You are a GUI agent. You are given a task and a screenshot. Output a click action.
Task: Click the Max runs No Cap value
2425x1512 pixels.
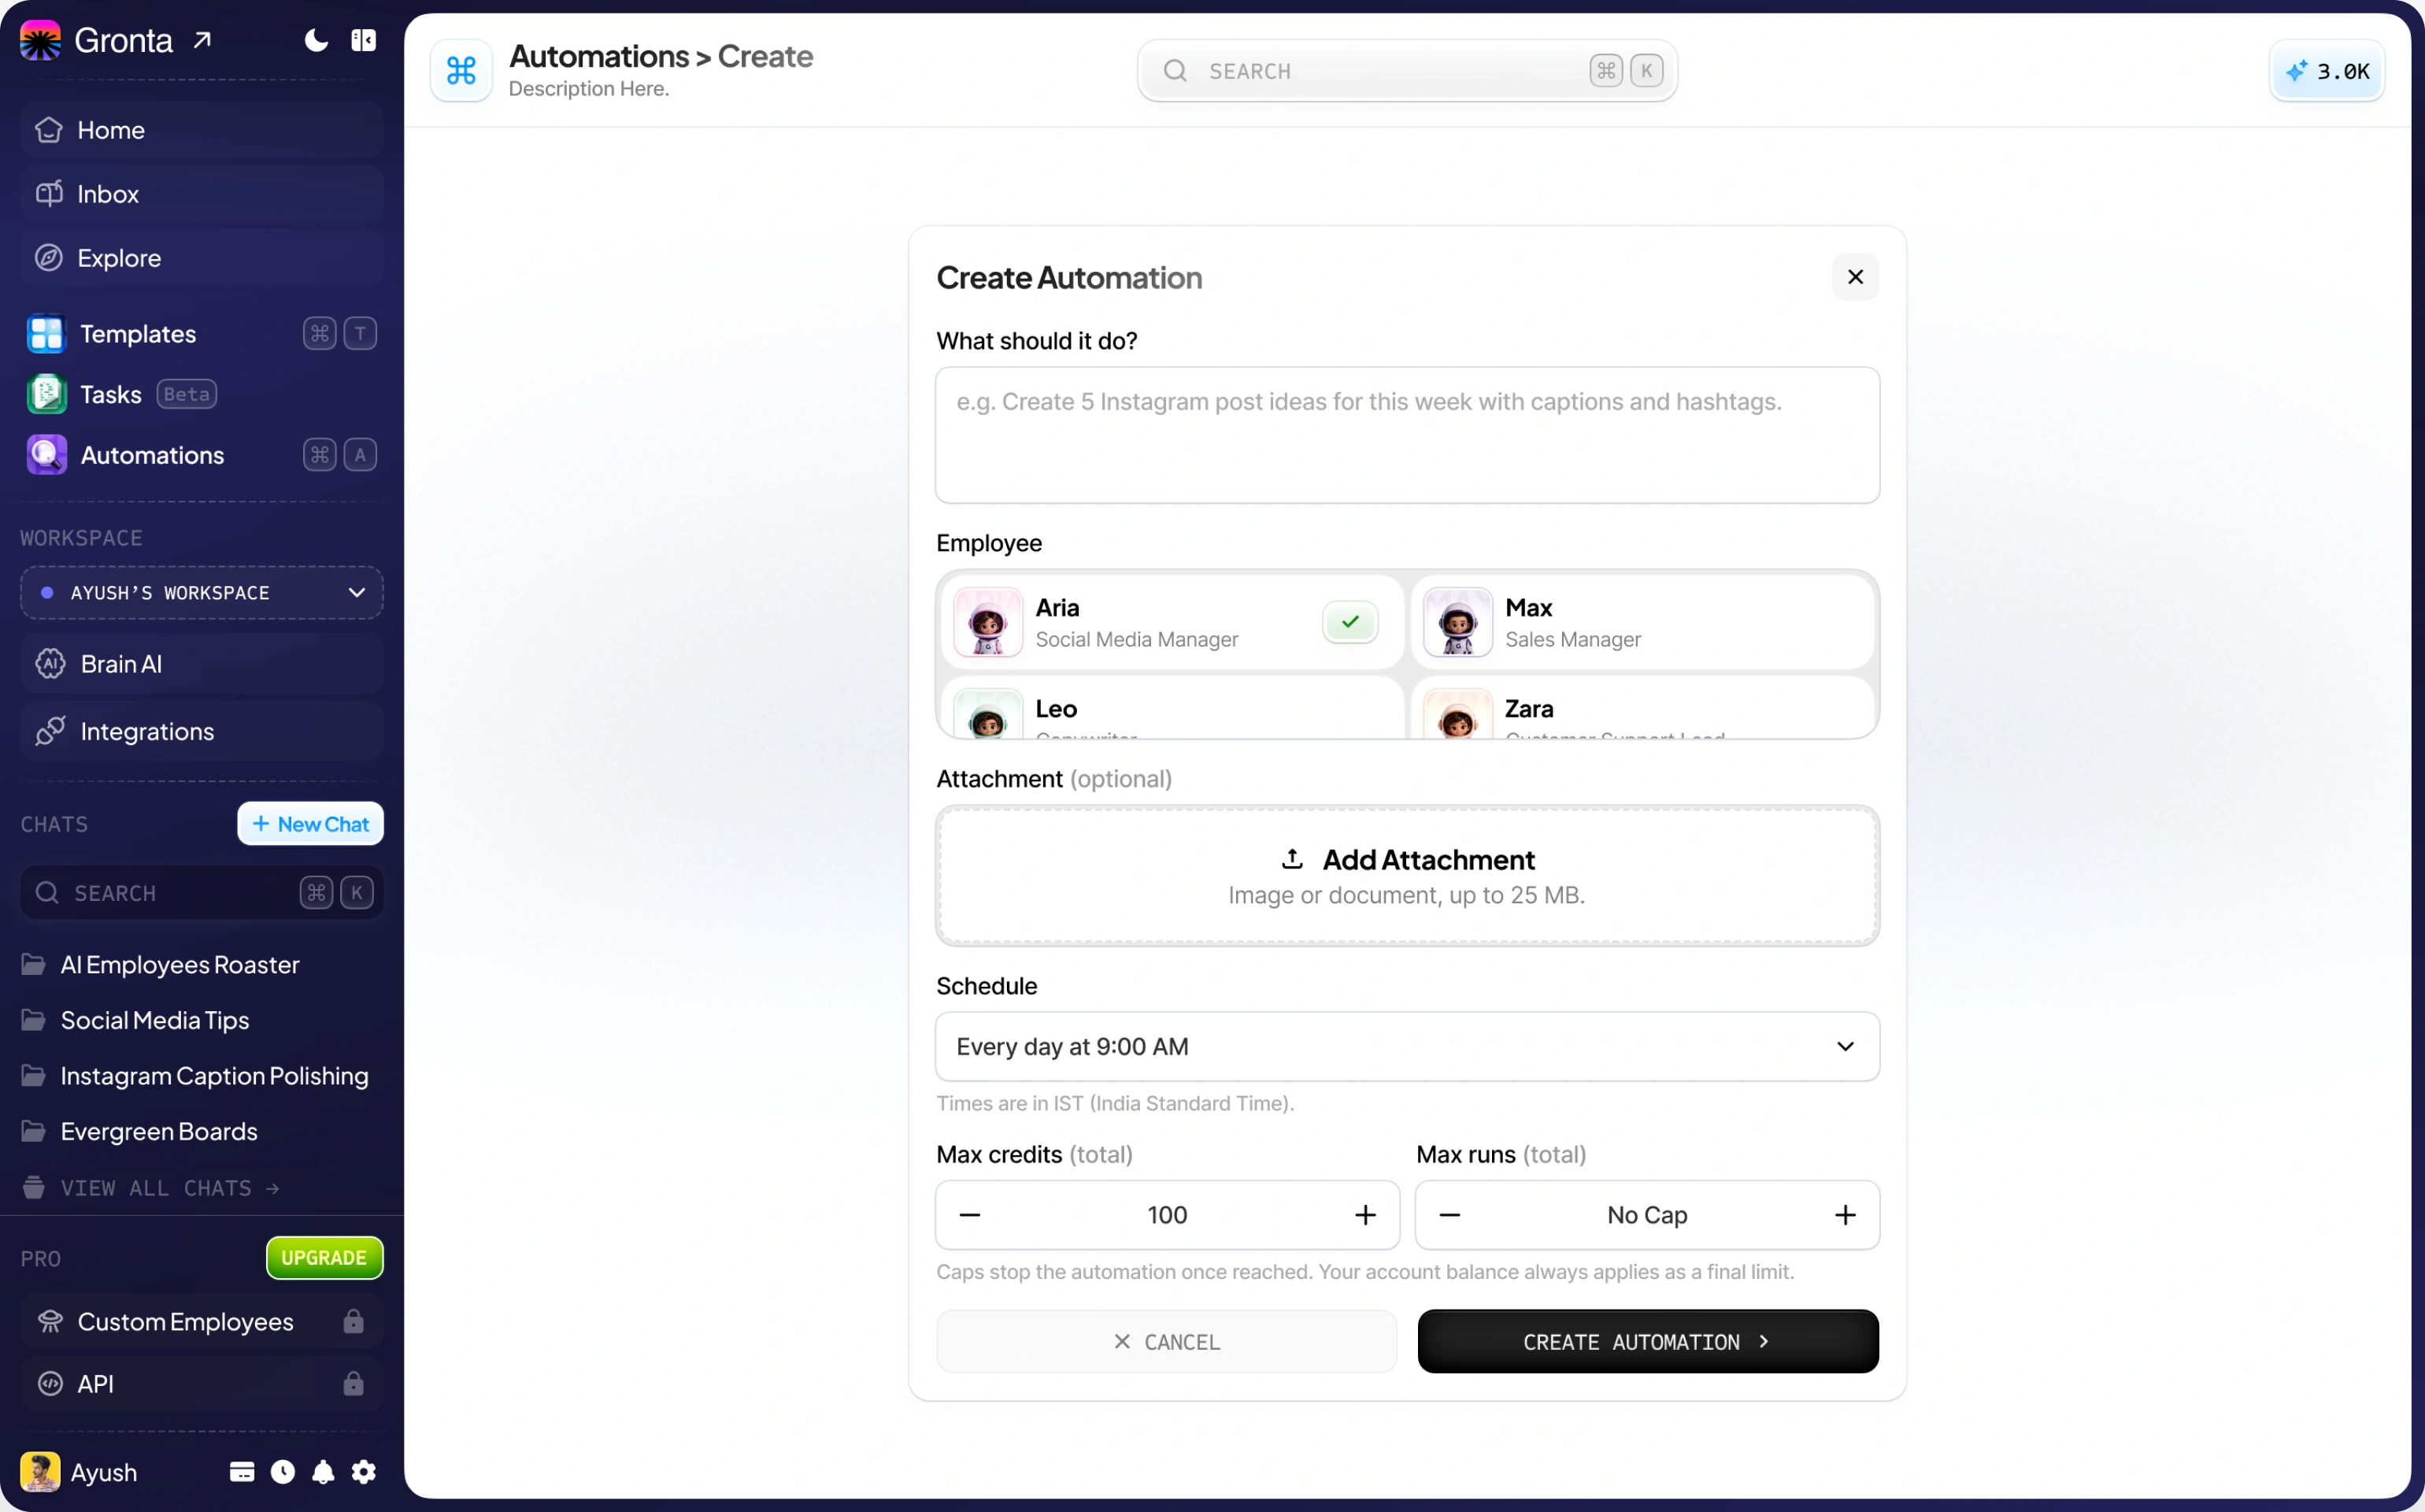click(x=1647, y=1216)
